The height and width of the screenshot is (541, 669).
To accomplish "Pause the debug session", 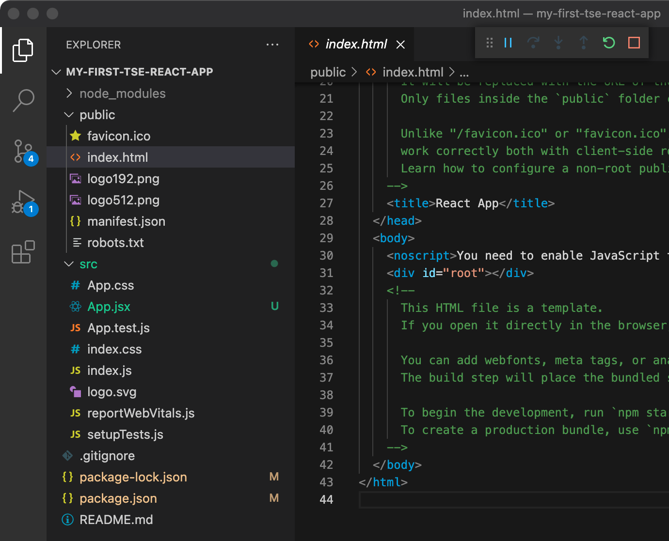I will click(x=508, y=43).
